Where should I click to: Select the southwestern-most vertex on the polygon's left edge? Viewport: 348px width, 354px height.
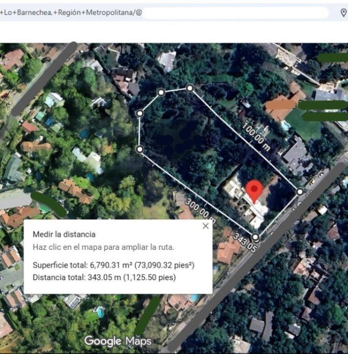click(x=140, y=149)
